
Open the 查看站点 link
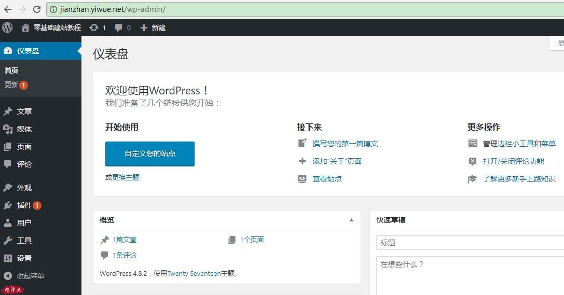click(x=327, y=178)
